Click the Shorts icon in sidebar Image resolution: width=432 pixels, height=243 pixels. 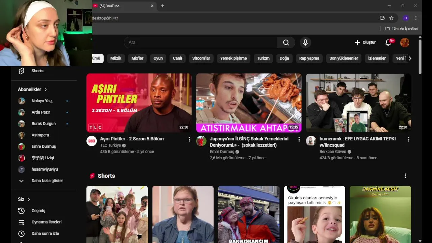tap(21, 71)
